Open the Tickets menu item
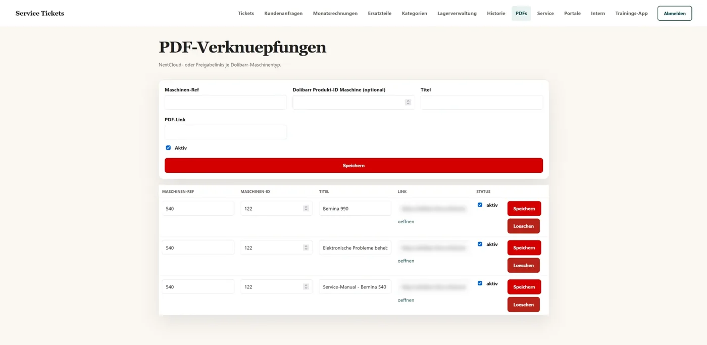 pos(246,13)
